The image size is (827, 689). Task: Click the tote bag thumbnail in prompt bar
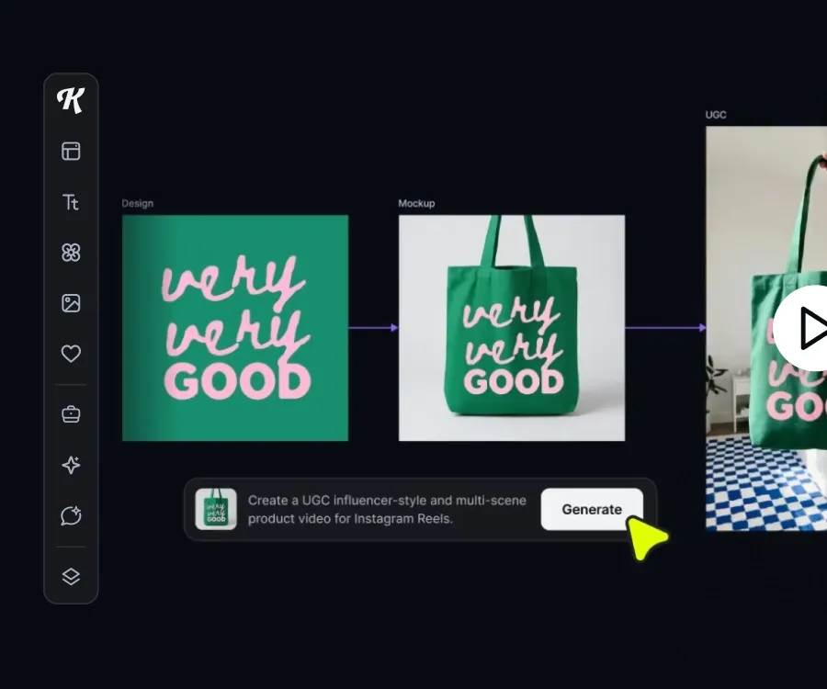tap(216, 509)
